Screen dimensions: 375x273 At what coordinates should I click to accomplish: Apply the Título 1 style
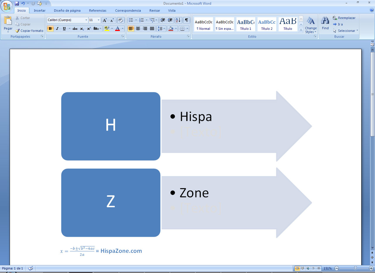246,24
